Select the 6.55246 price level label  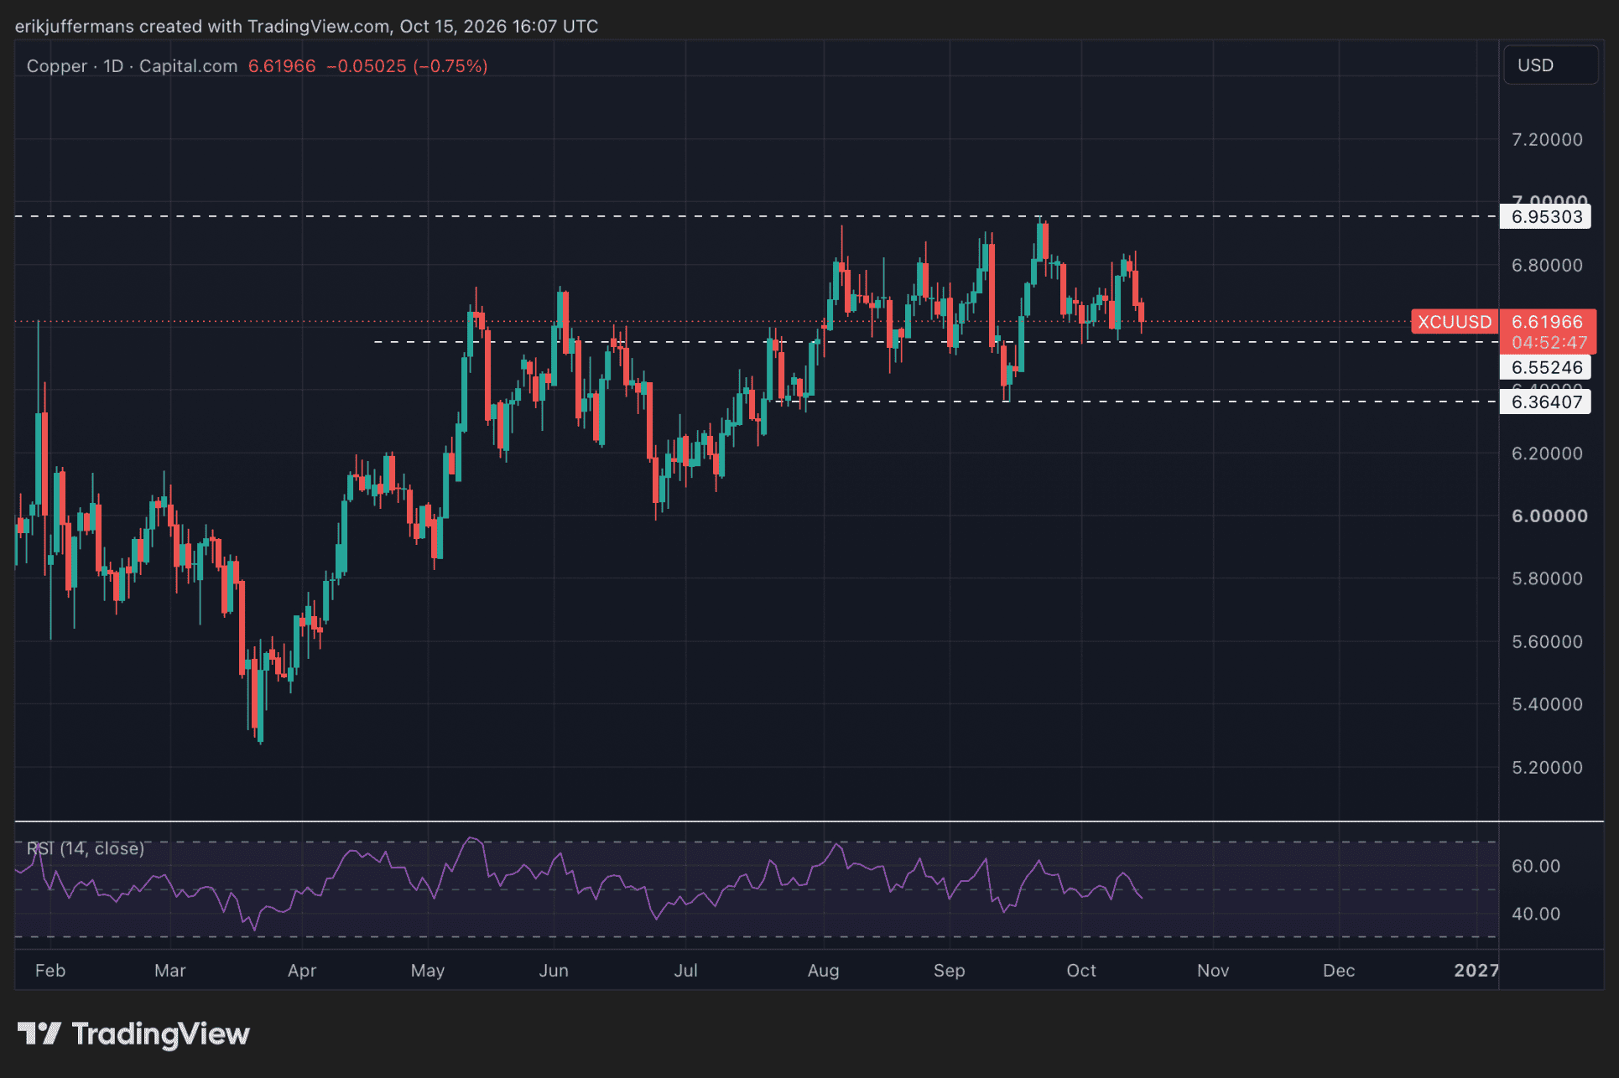[x=1546, y=367]
